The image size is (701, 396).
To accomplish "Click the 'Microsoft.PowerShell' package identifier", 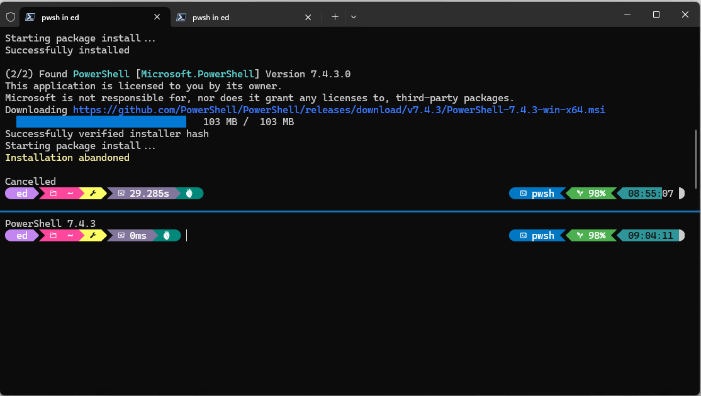I will 198,74.
